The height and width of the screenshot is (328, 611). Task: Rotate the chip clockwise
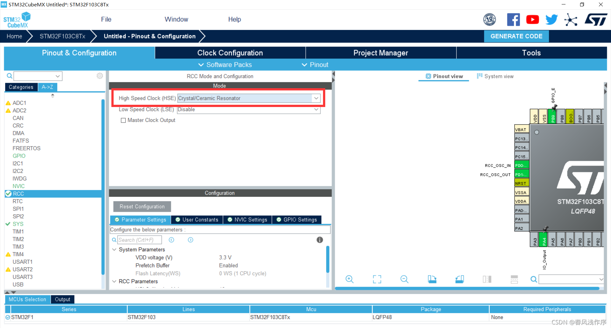point(432,279)
